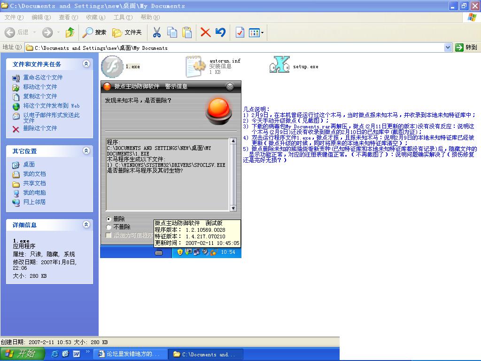Image resolution: width=481 pixels, height=361 pixels.
Task: Open the Forward button history dropdown arrow
Action: (58, 32)
